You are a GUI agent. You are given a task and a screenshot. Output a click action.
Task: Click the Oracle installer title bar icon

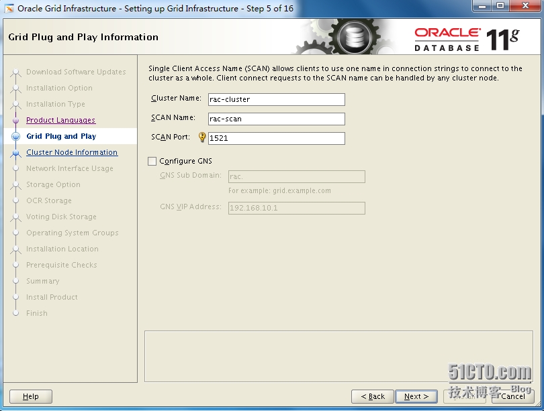point(9,8)
